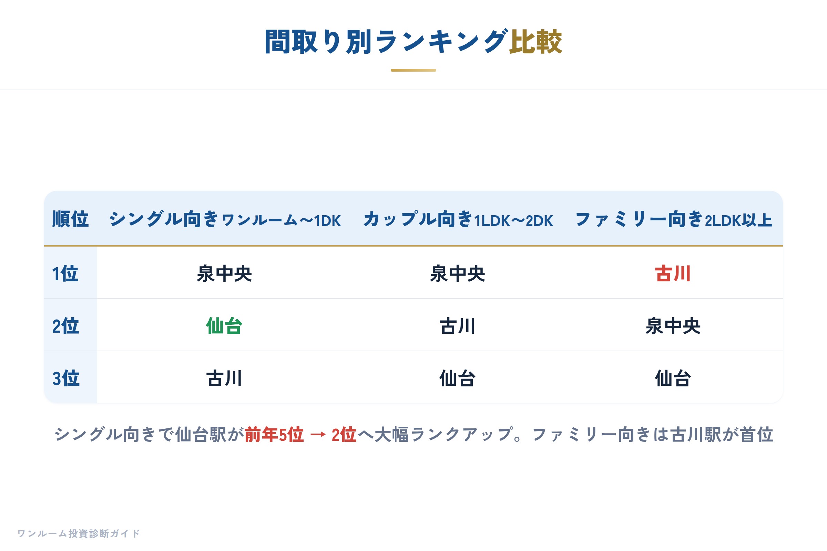Click 仙台 in the couple column third row
Screen dimensions: 827x551
pos(458,378)
